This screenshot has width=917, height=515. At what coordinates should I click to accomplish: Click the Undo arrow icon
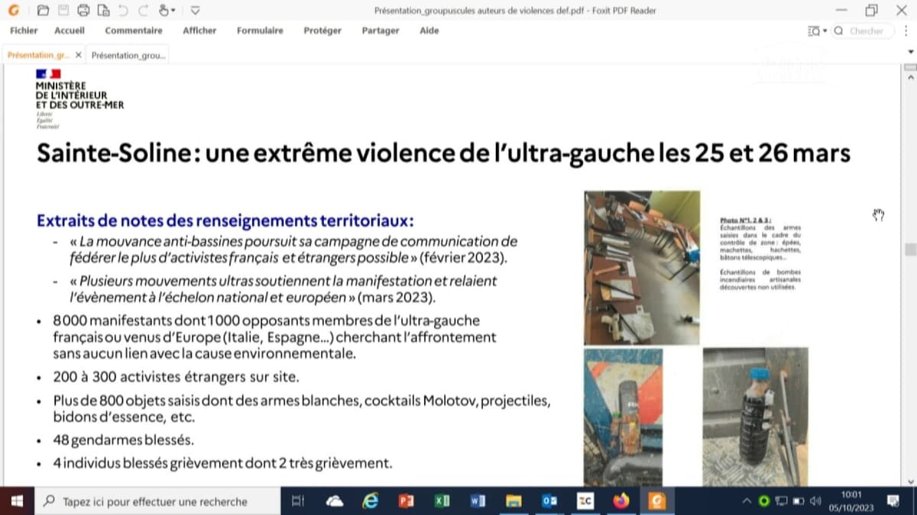coord(123,11)
